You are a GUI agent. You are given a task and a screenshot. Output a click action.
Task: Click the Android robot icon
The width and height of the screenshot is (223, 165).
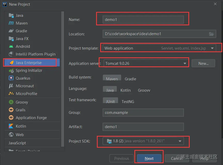11,46
